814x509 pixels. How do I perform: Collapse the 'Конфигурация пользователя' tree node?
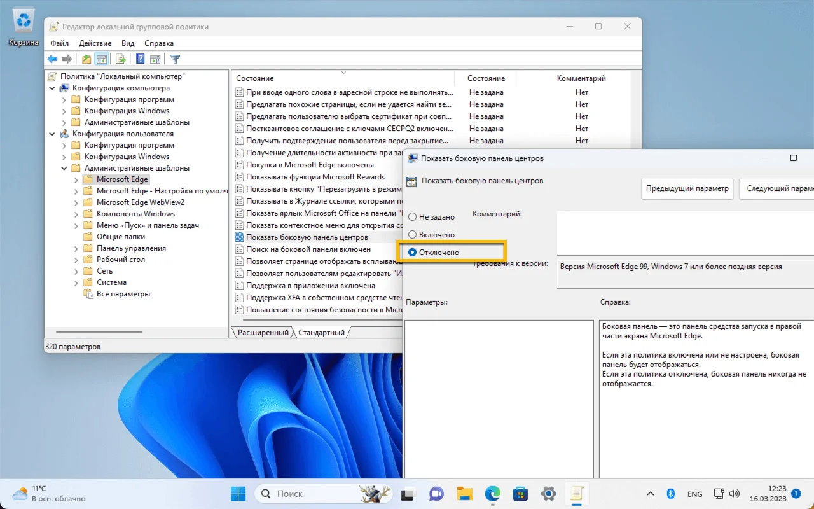pos(52,134)
